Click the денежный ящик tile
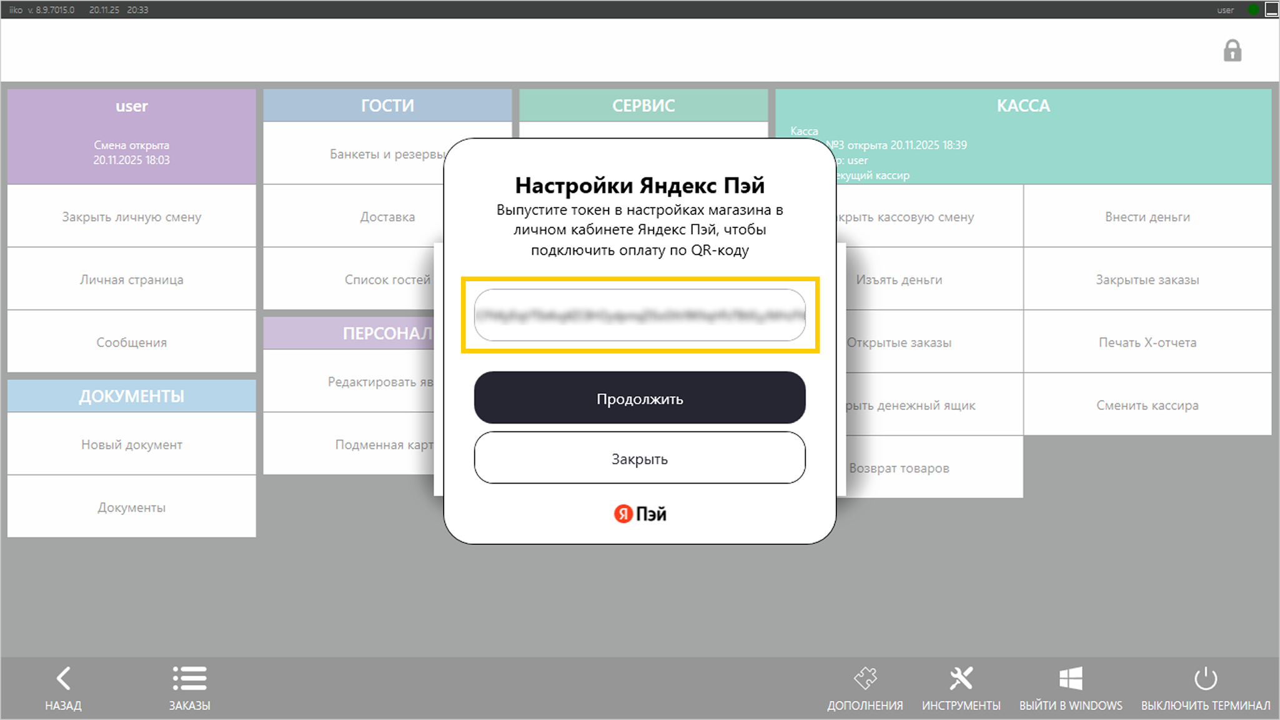The image size is (1280, 720). click(x=935, y=404)
